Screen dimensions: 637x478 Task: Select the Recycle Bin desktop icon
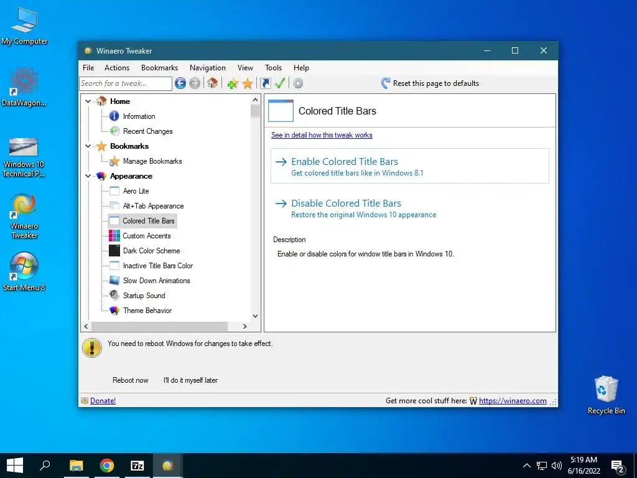coord(606,395)
